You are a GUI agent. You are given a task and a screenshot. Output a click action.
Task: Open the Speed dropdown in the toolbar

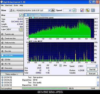coord(70,11)
